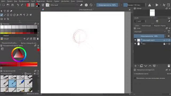
Task: Select the ellipse tool
Action: click(11, 15)
